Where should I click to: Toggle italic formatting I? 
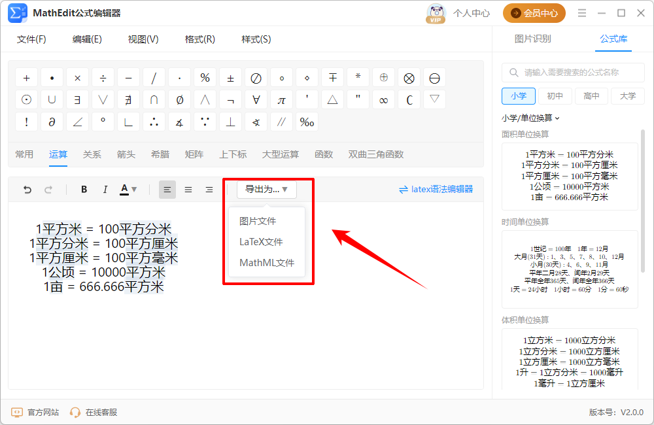click(x=105, y=190)
